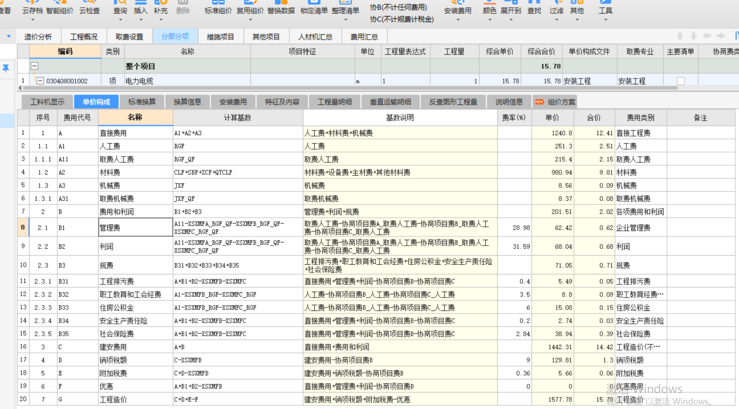The image size is (739, 409).
Task: Click the 智能组价 toolbar button
Action: (60, 7)
